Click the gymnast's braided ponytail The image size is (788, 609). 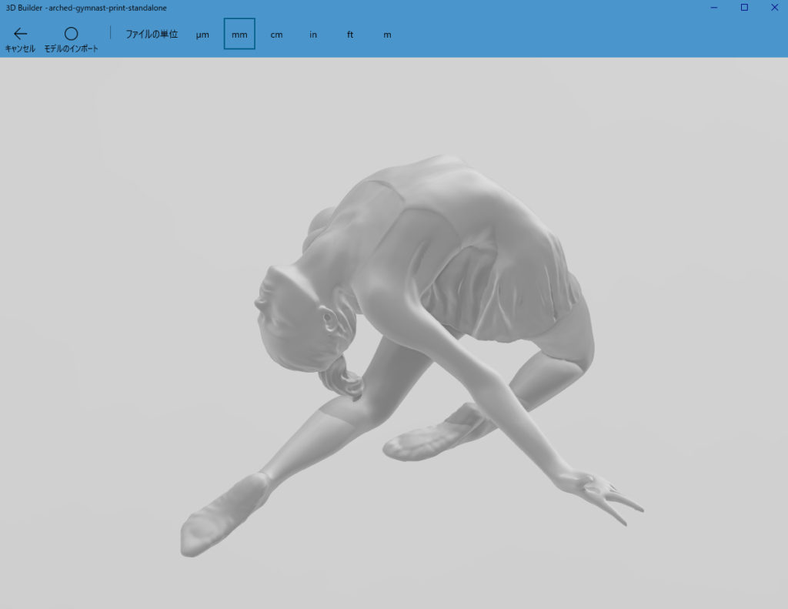342,379
